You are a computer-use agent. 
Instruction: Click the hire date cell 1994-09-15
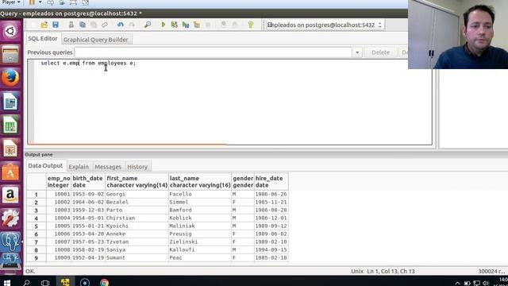271,250
